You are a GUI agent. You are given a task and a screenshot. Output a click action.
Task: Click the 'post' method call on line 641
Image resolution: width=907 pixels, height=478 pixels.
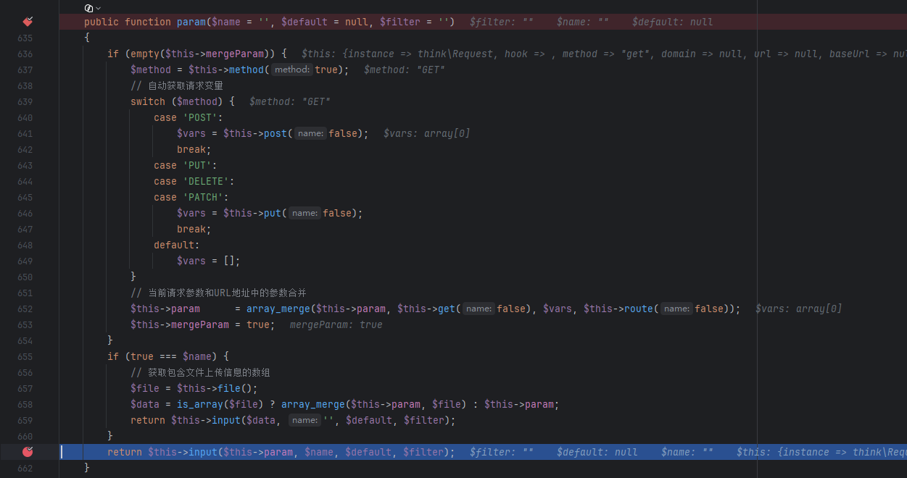coord(276,133)
